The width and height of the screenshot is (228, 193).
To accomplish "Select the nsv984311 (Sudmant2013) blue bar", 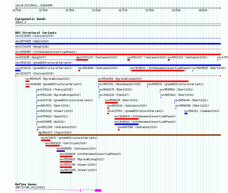I will click(186, 113).
